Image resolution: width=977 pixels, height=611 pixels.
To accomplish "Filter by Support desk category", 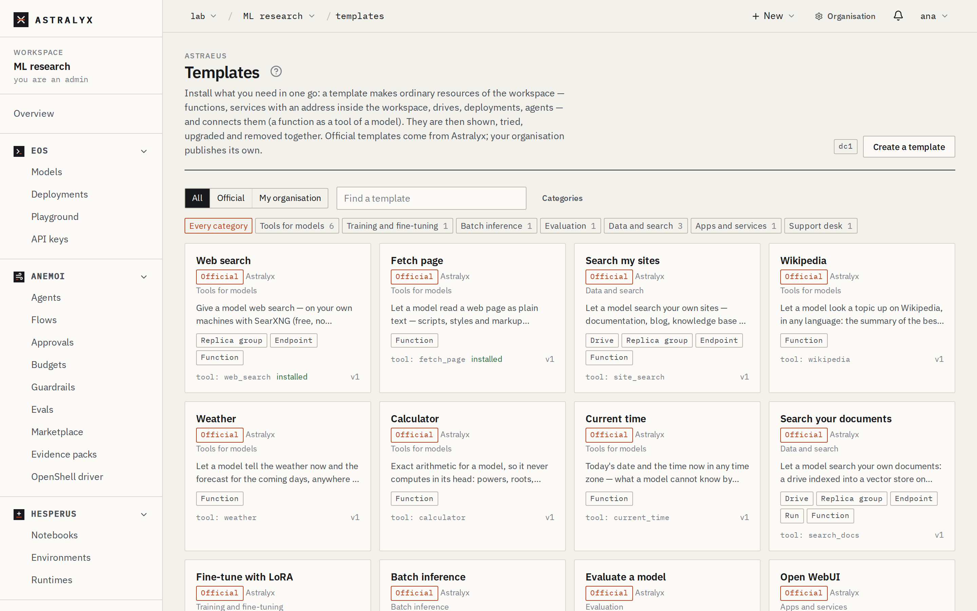I will (x=820, y=226).
